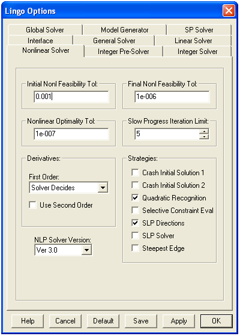Click the Final Nonl Feasibility Tol field
Image resolution: width=240 pixels, height=336 pixels.
click(x=172, y=97)
